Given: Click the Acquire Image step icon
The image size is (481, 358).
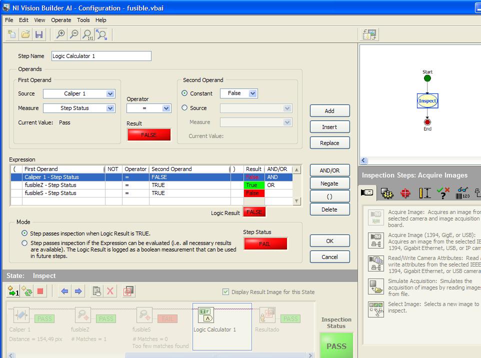Looking at the screenshot, I should (376, 217).
